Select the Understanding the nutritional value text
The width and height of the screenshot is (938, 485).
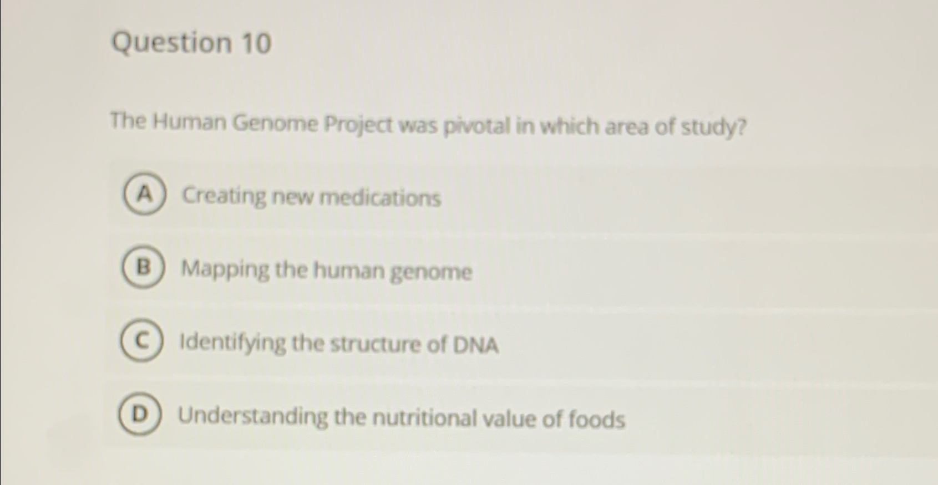402,418
